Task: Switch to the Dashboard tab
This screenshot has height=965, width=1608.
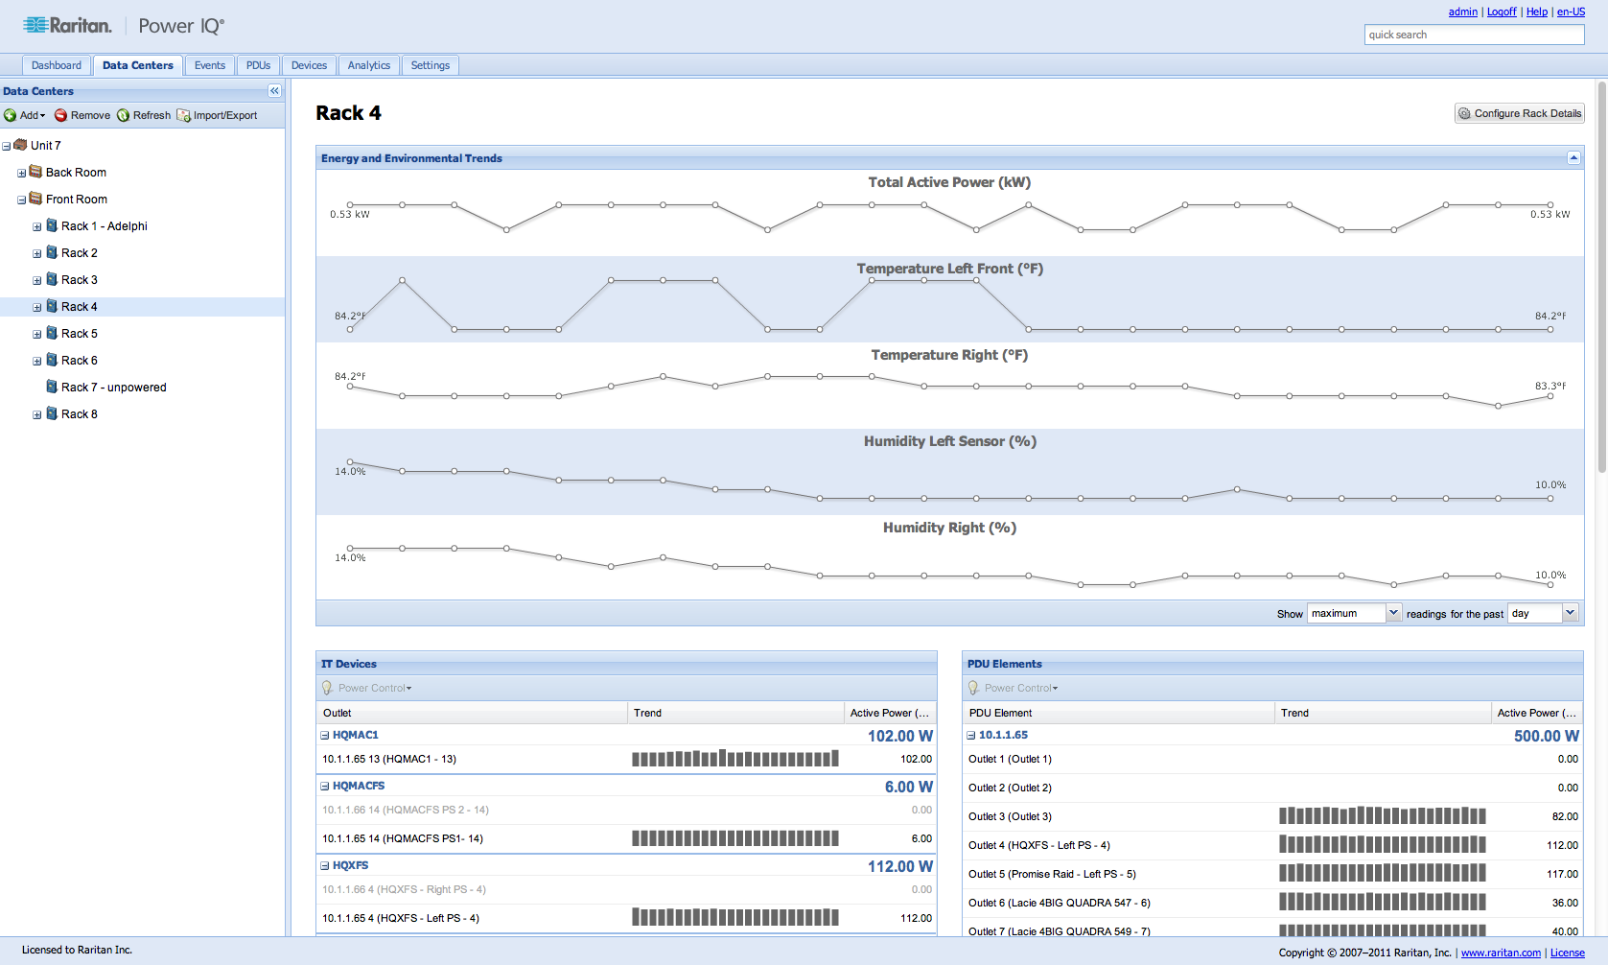Action: coord(57,65)
